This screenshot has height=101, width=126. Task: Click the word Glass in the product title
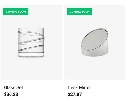(9, 87)
